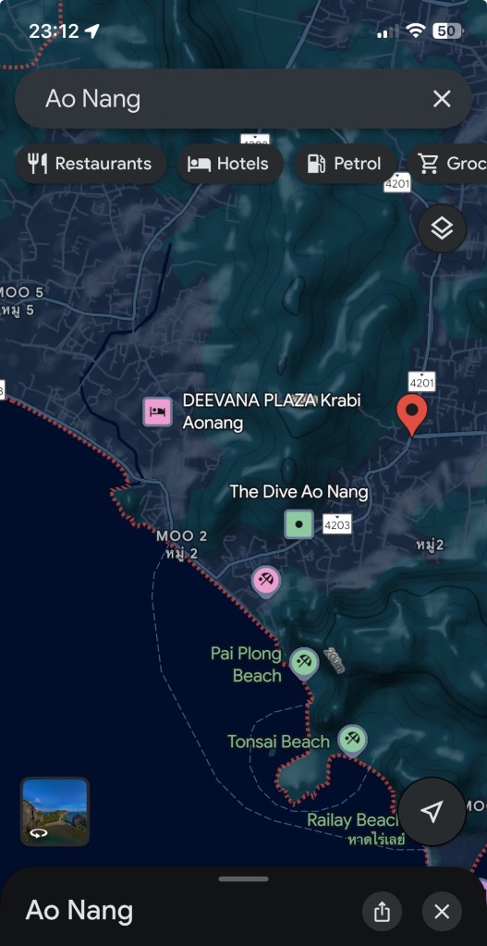Select the Petrol filter chip
The image size is (487, 946).
345,164
